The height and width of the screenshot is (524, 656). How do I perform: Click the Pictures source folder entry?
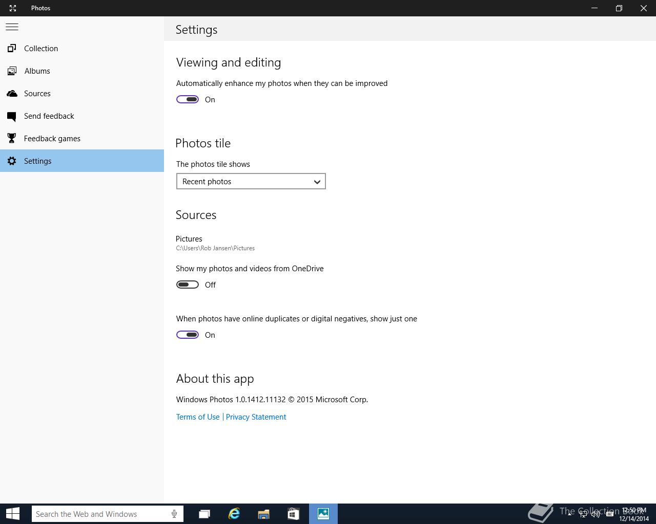(x=215, y=243)
